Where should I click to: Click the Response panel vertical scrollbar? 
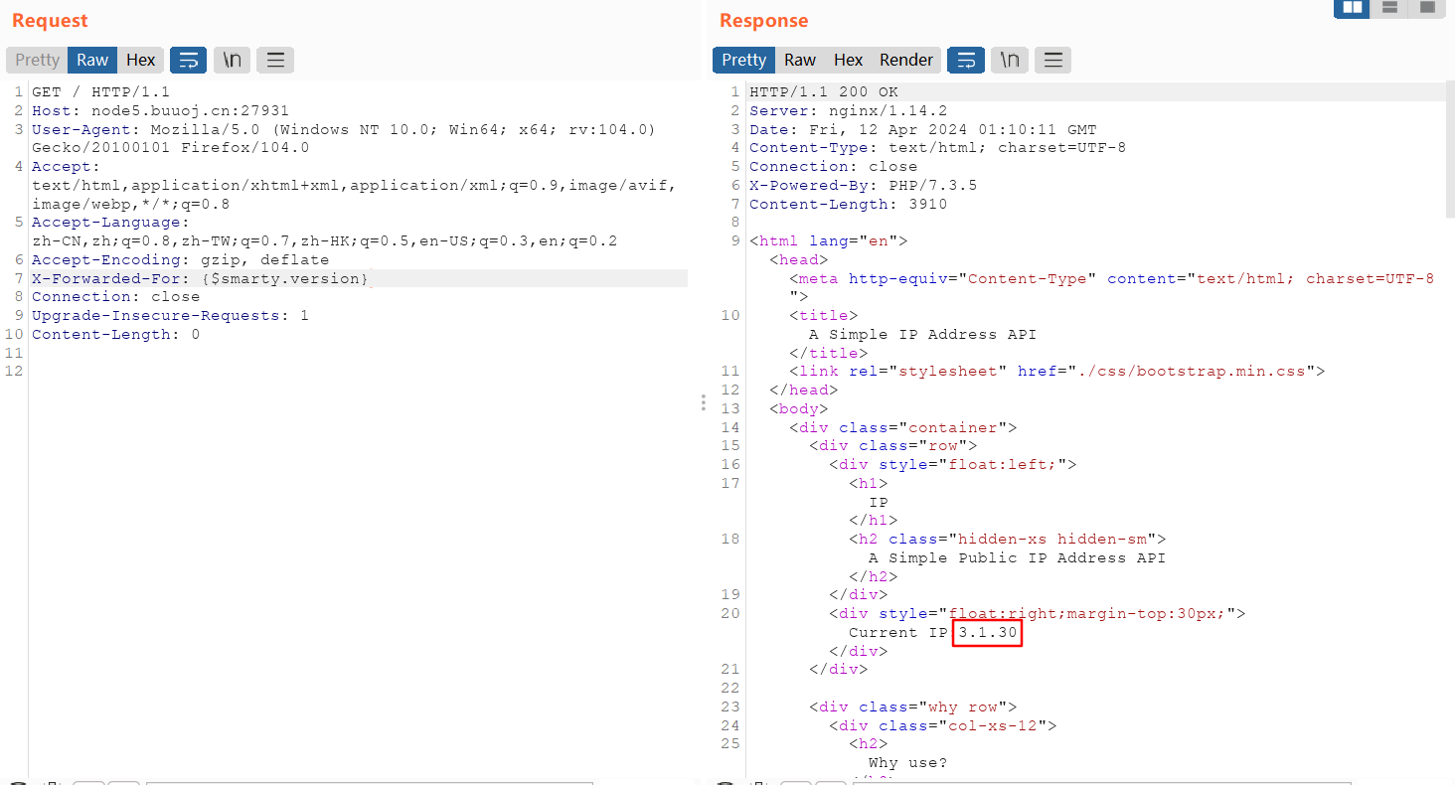1449,149
